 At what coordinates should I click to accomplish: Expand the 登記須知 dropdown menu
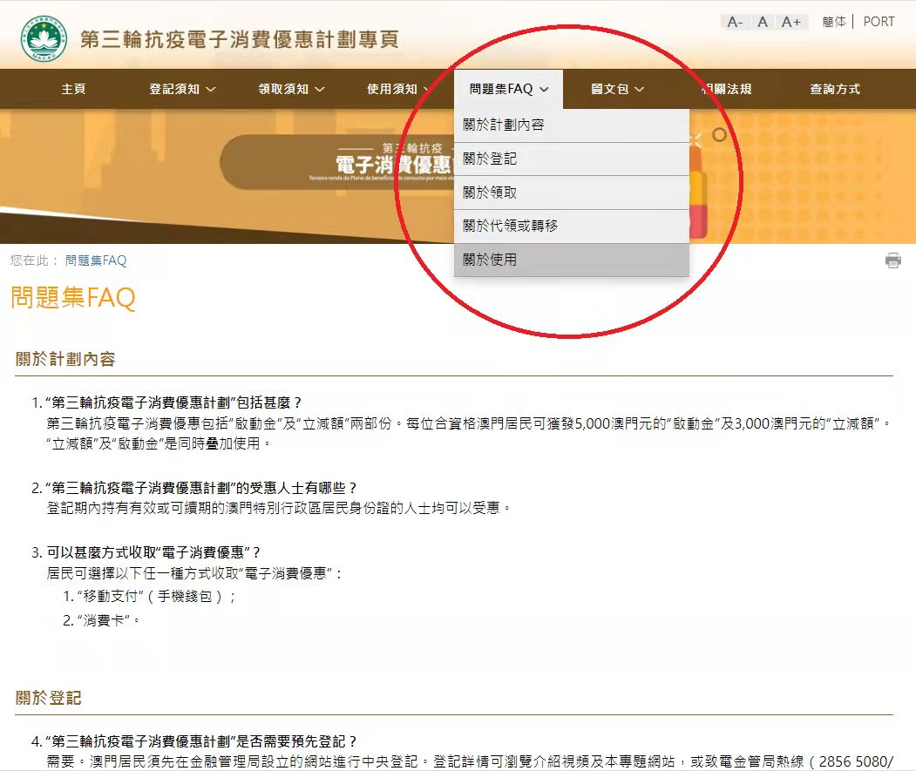click(182, 89)
